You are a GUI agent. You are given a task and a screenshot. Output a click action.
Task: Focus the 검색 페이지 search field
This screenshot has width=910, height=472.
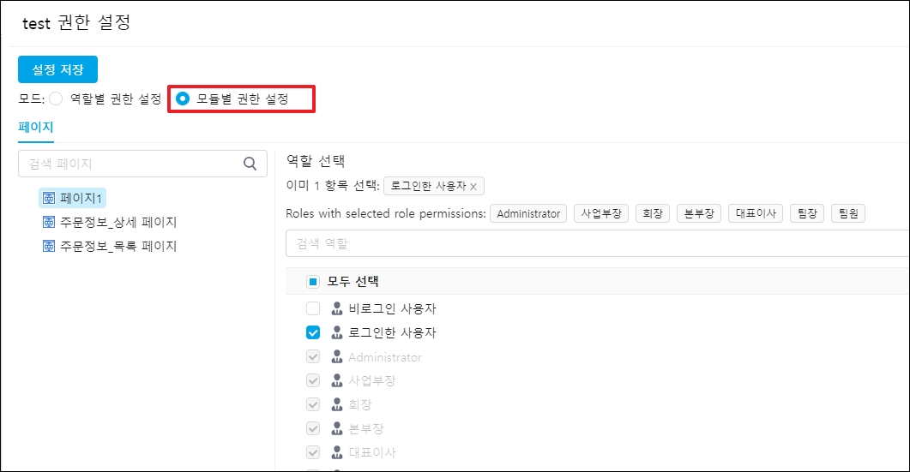129,164
